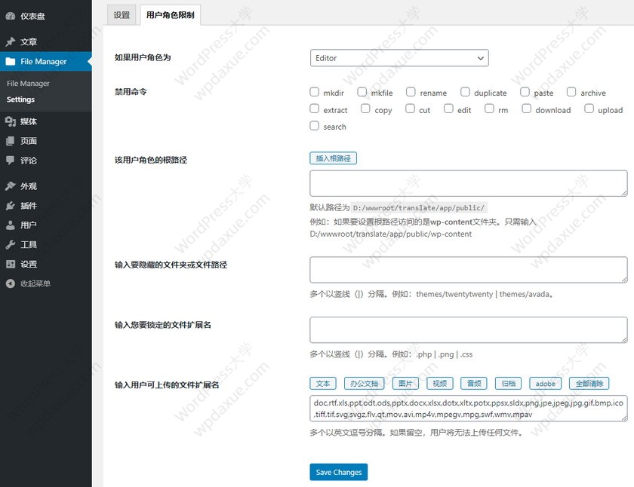The height and width of the screenshot is (487, 634).
Task: Toggle the rename checkbox
Action: (411, 92)
